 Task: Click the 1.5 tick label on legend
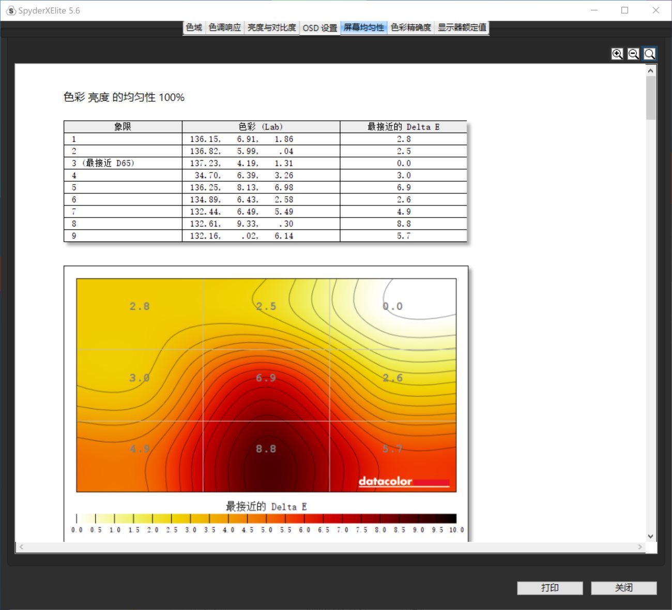134,530
